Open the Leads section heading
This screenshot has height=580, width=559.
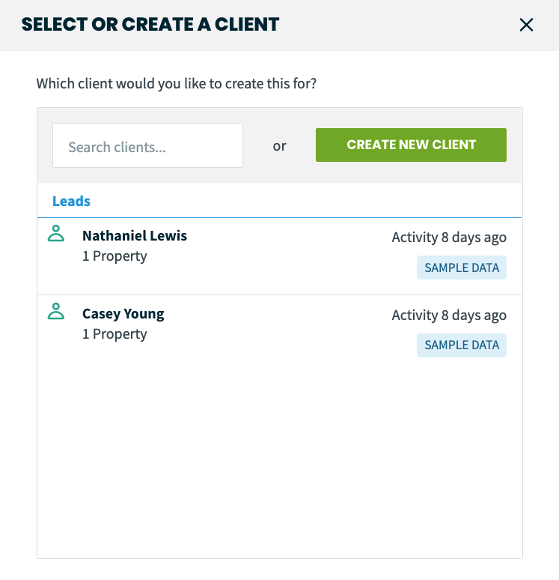(71, 202)
